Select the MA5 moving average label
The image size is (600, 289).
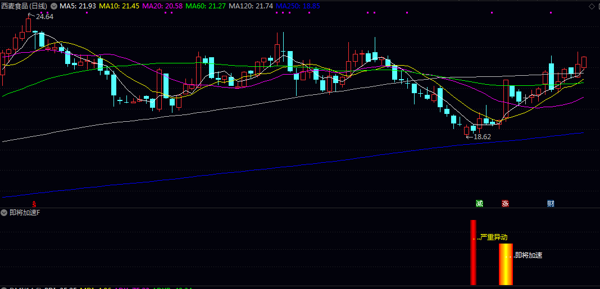[78, 6]
